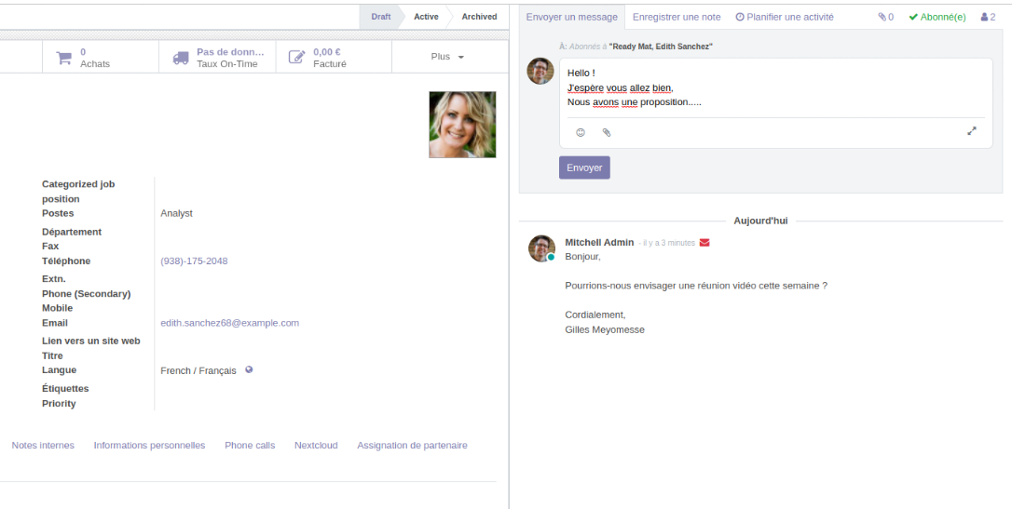The height and width of the screenshot is (509, 1012).
Task: Click inside the message text area
Action: click(x=776, y=88)
